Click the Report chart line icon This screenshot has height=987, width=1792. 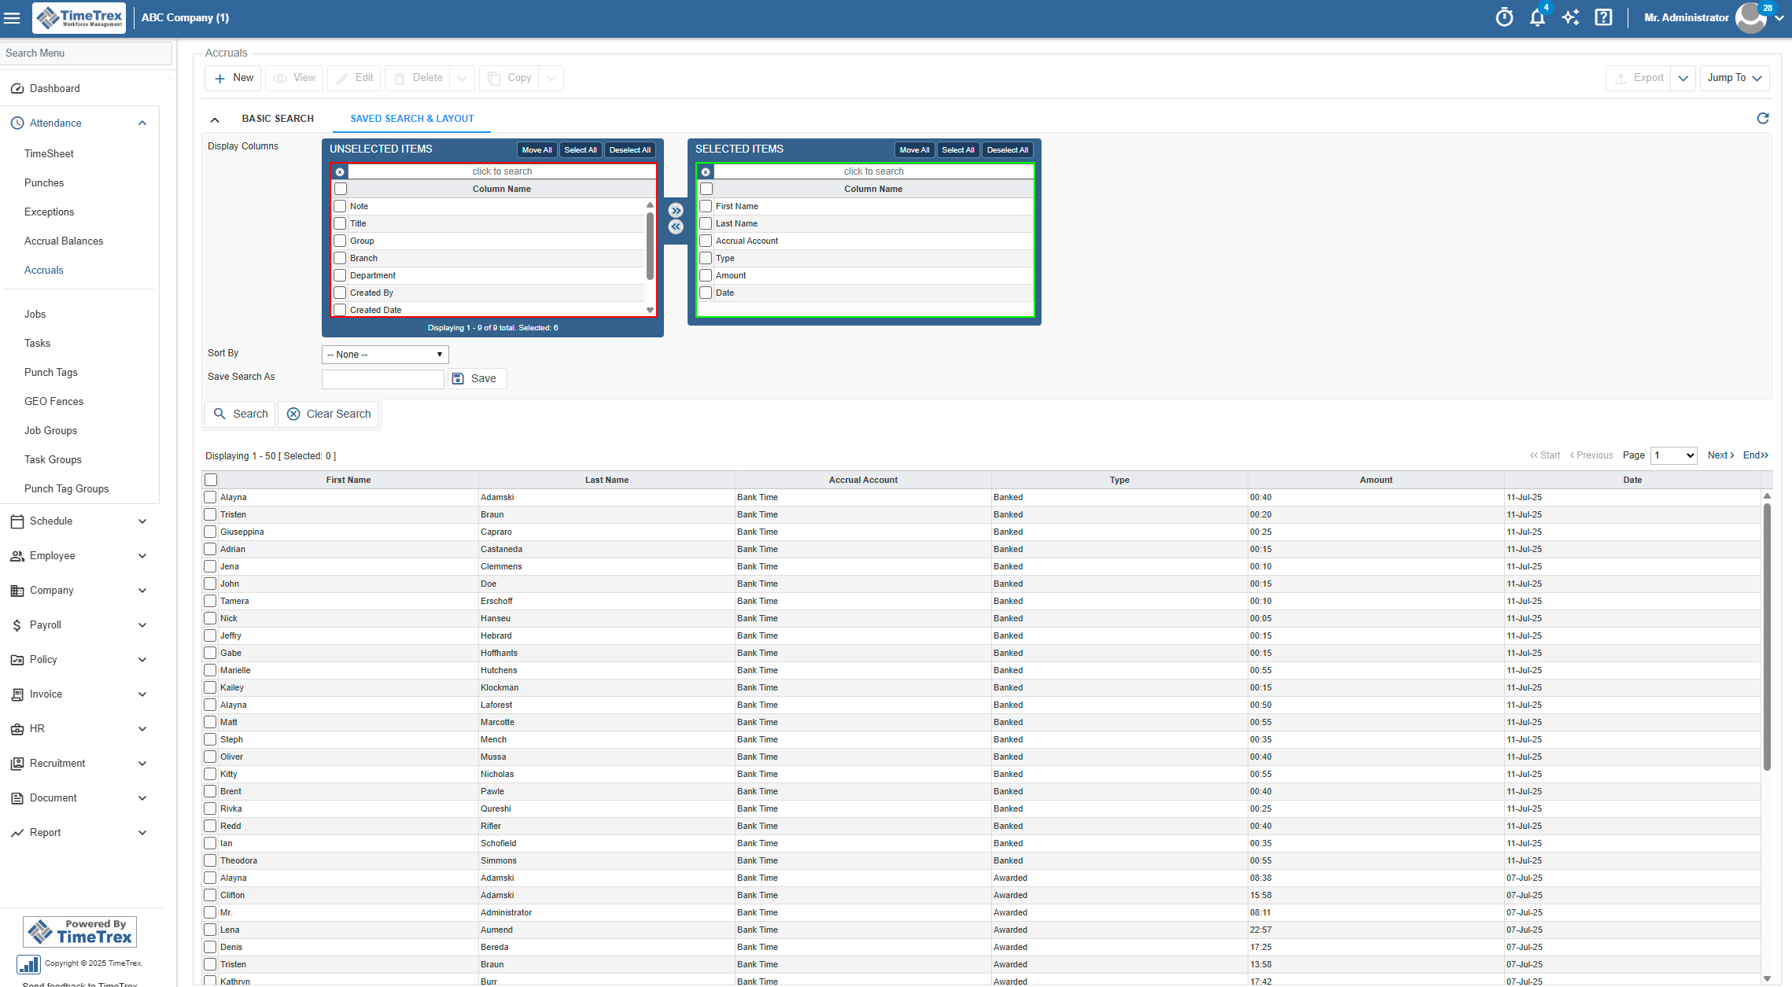point(17,832)
